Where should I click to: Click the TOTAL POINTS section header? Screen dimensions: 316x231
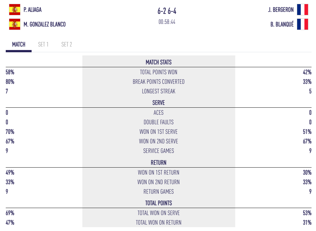159,203
